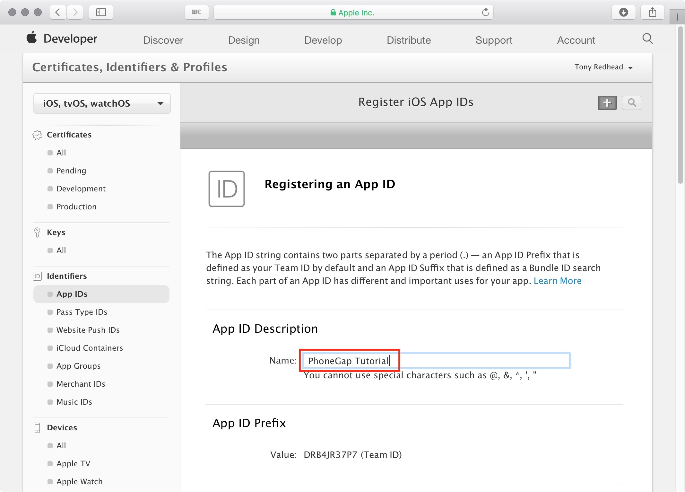Open the Safari downloads icon
The image size is (685, 492).
(x=623, y=12)
